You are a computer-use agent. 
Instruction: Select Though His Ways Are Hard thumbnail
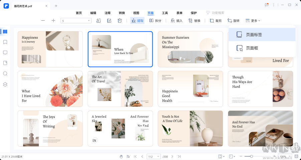click(261, 89)
